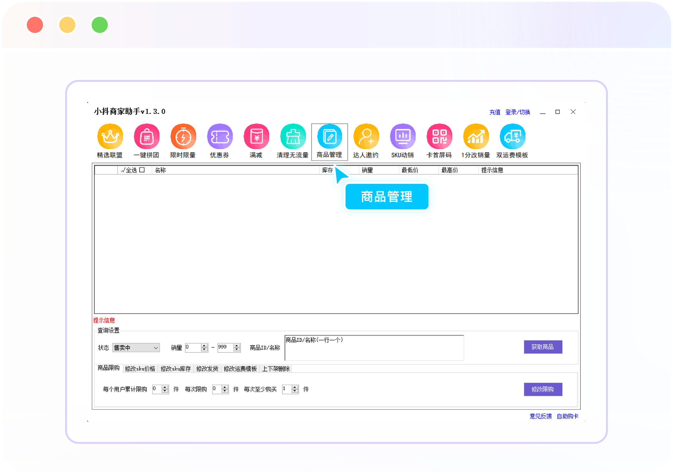Image resolution: width=673 pixels, height=474 pixels.
Task: Open the 精选联盟 crown icon
Action: pos(110,137)
